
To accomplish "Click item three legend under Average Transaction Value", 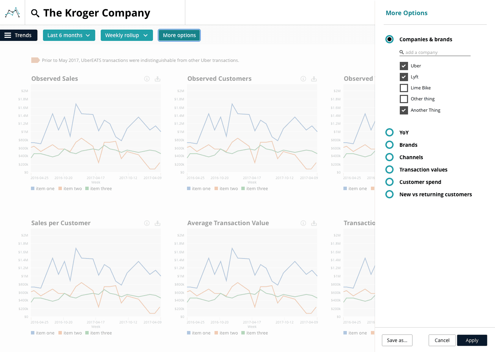I will [x=255, y=333].
